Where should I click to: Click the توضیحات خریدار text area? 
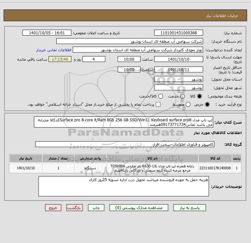124,186
